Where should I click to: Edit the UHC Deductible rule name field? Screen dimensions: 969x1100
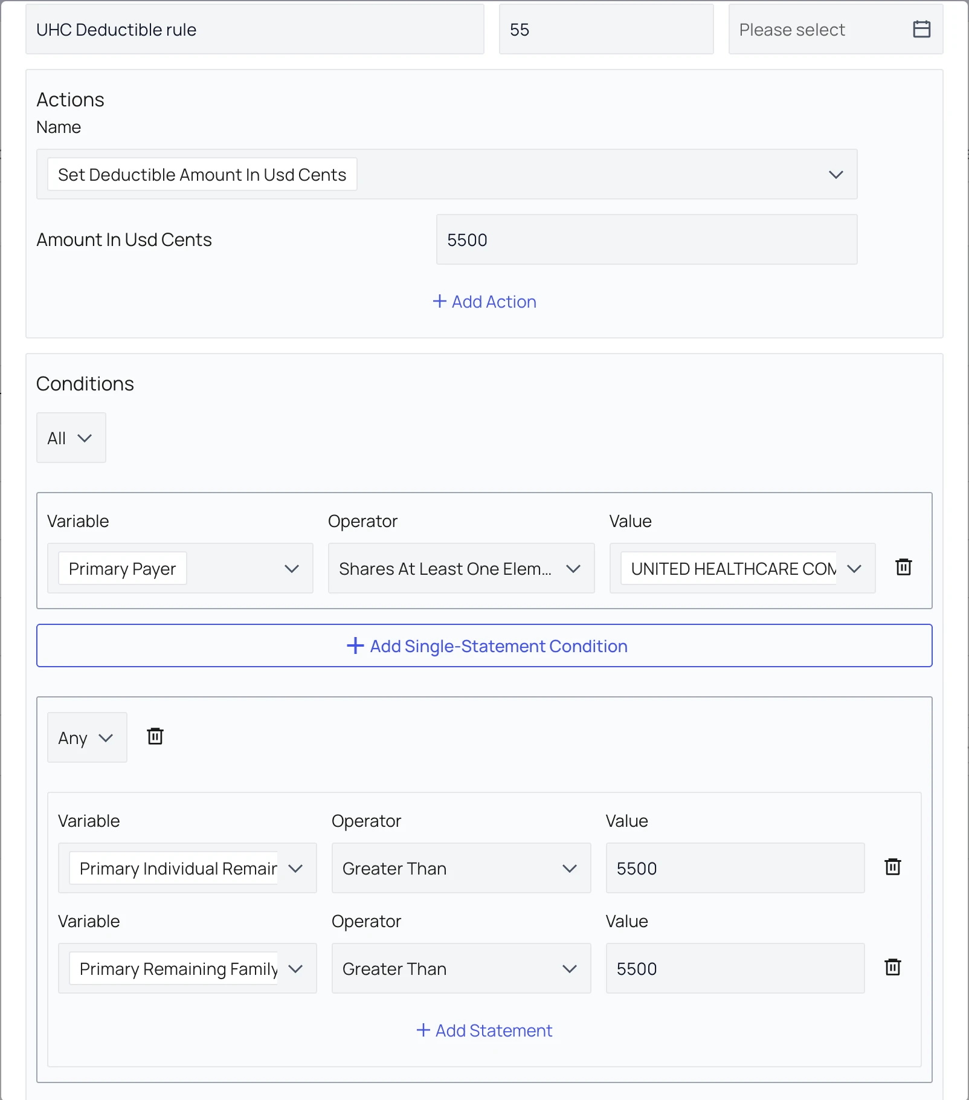pos(255,29)
